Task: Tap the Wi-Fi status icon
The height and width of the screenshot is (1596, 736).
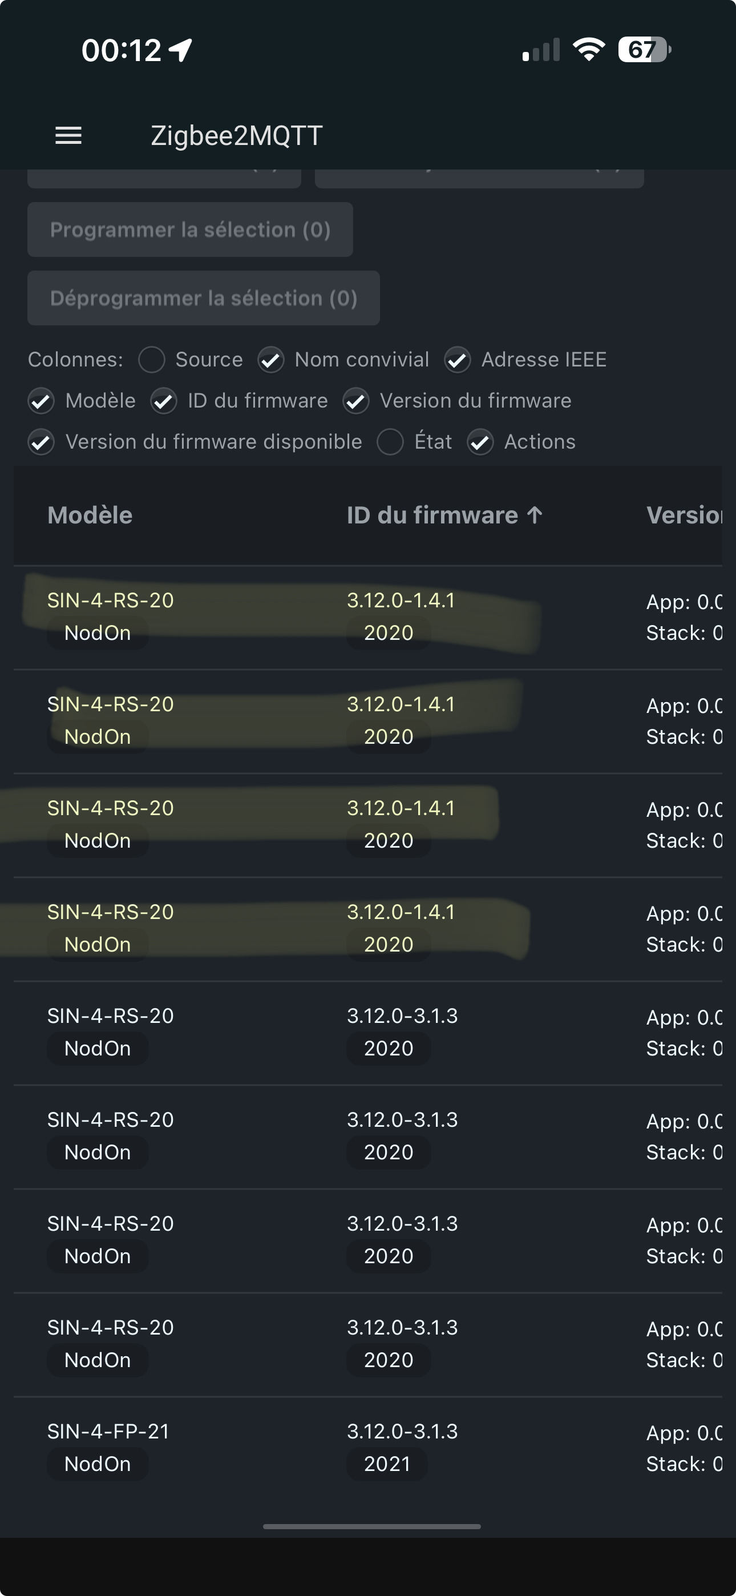Action: click(x=589, y=50)
